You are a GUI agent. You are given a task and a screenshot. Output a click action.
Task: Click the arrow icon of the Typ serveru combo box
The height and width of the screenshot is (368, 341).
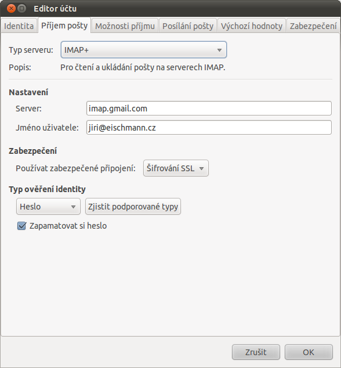219,50
